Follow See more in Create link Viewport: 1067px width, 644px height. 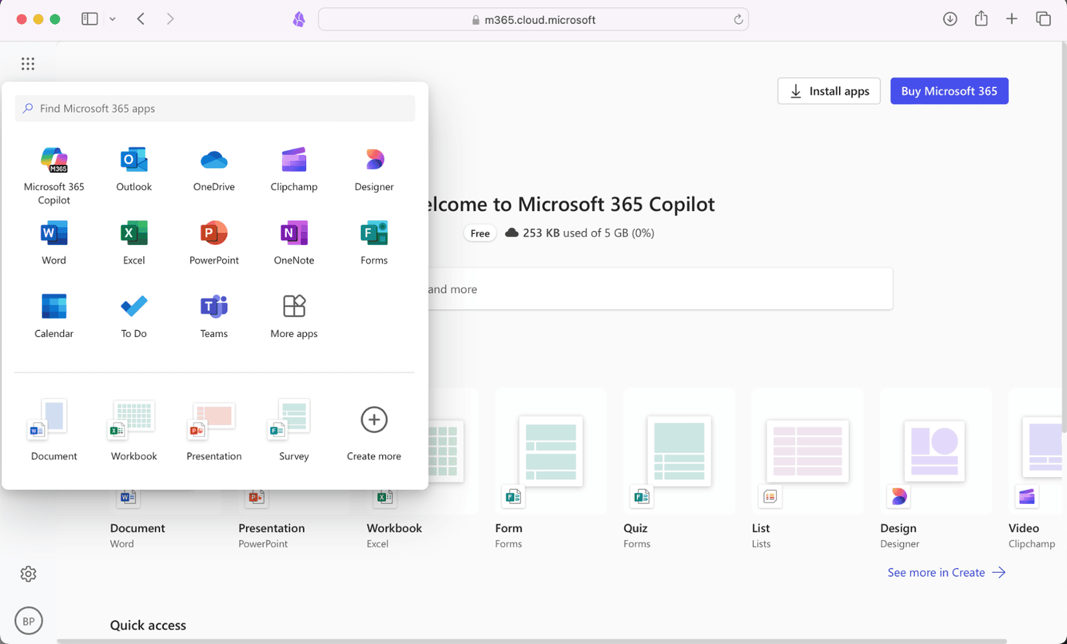click(x=946, y=572)
